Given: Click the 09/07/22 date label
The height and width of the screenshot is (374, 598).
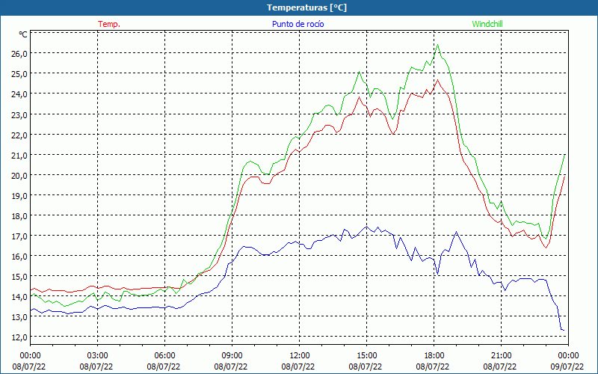Looking at the screenshot, I should coord(567,367).
